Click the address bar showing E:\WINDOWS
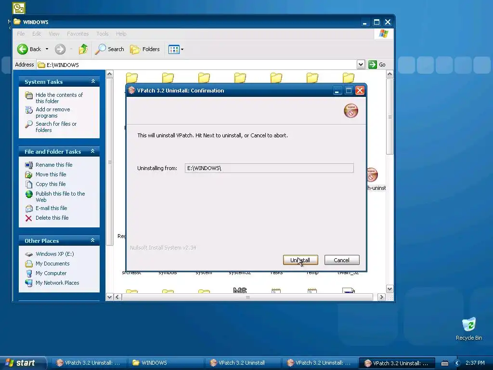493x370 pixels. (197, 65)
